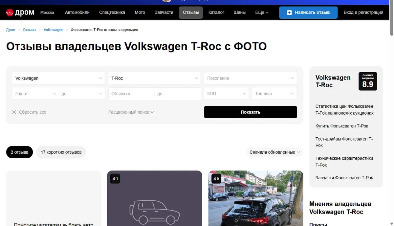Screen dimensions: 394x226
Task: Open the Volkswagen brand dropdown
Action: pos(59,78)
